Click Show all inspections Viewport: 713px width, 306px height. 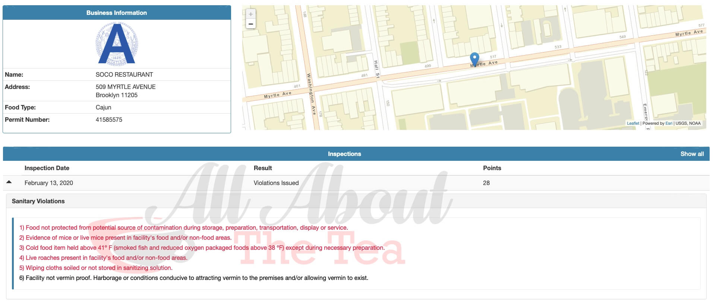pyautogui.click(x=692, y=154)
